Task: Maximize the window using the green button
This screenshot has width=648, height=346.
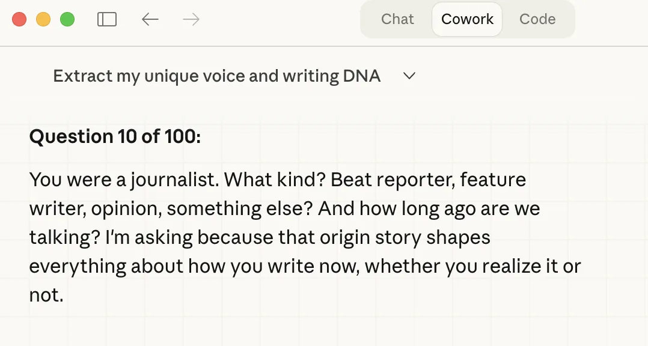Action: click(67, 19)
